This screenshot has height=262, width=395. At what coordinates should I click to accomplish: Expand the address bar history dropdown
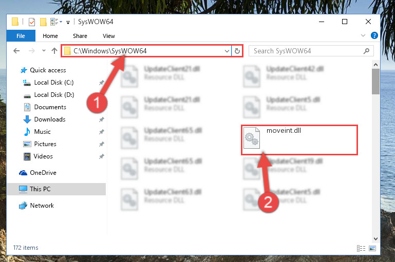227,51
